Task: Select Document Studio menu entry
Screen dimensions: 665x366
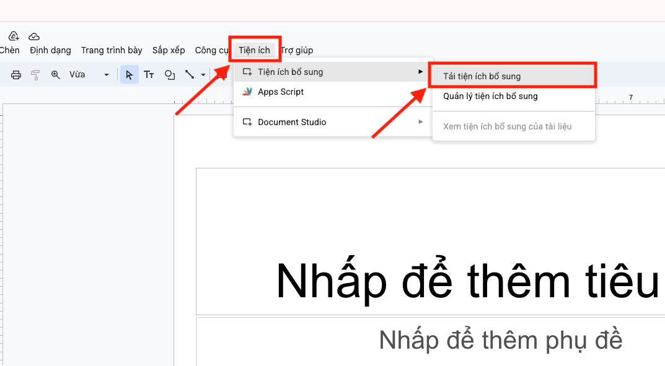Action: coord(333,122)
